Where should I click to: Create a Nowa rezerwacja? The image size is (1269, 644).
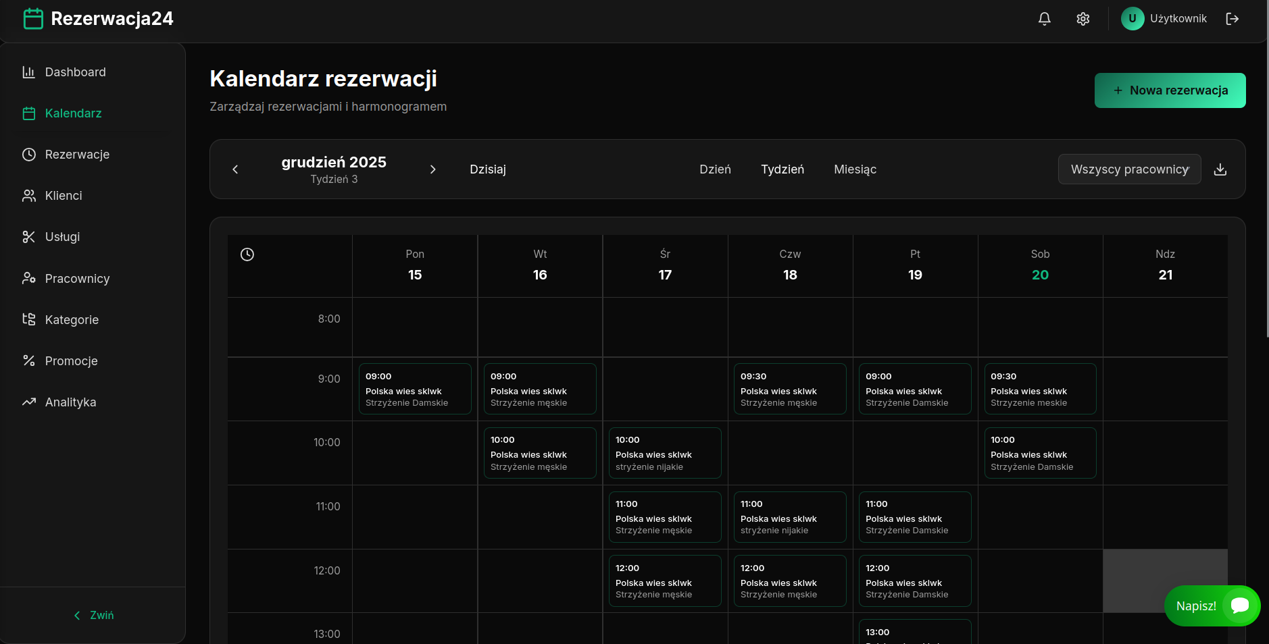tap(1170, 90)
